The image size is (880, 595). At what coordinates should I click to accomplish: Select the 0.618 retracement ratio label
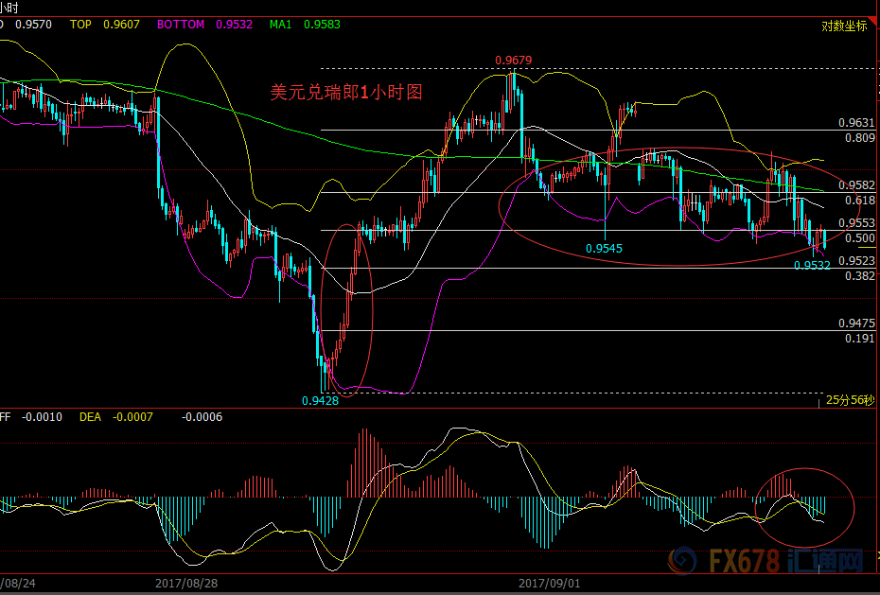coord(860,201)
